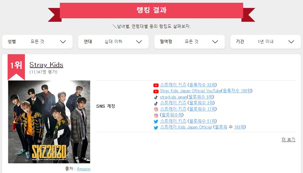Click the 더 보기 see more link

point(288,140)
